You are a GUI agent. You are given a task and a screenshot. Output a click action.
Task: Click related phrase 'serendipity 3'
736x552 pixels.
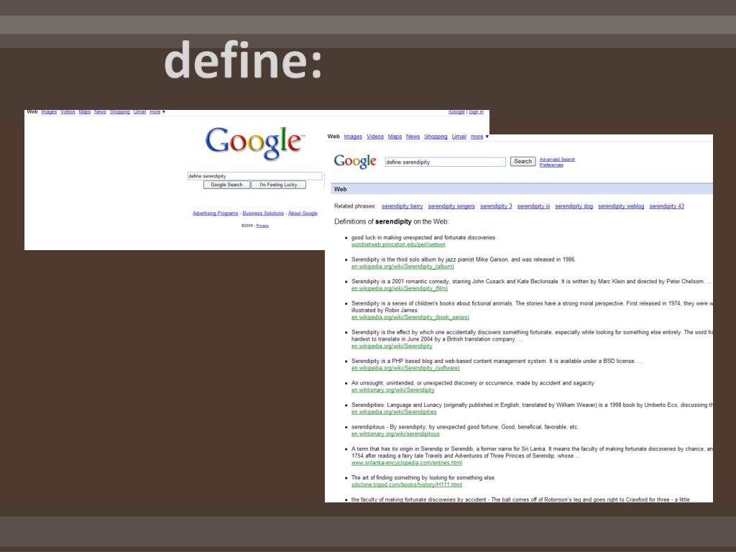(x=496, y=206)
